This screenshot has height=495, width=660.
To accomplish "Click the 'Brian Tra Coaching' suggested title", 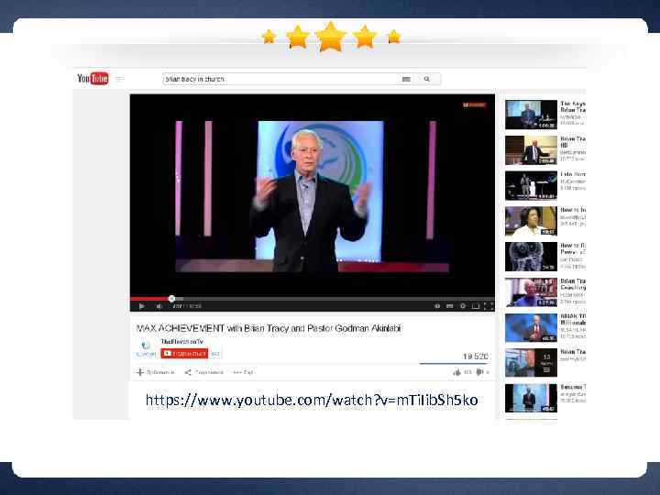I will 573,284.
